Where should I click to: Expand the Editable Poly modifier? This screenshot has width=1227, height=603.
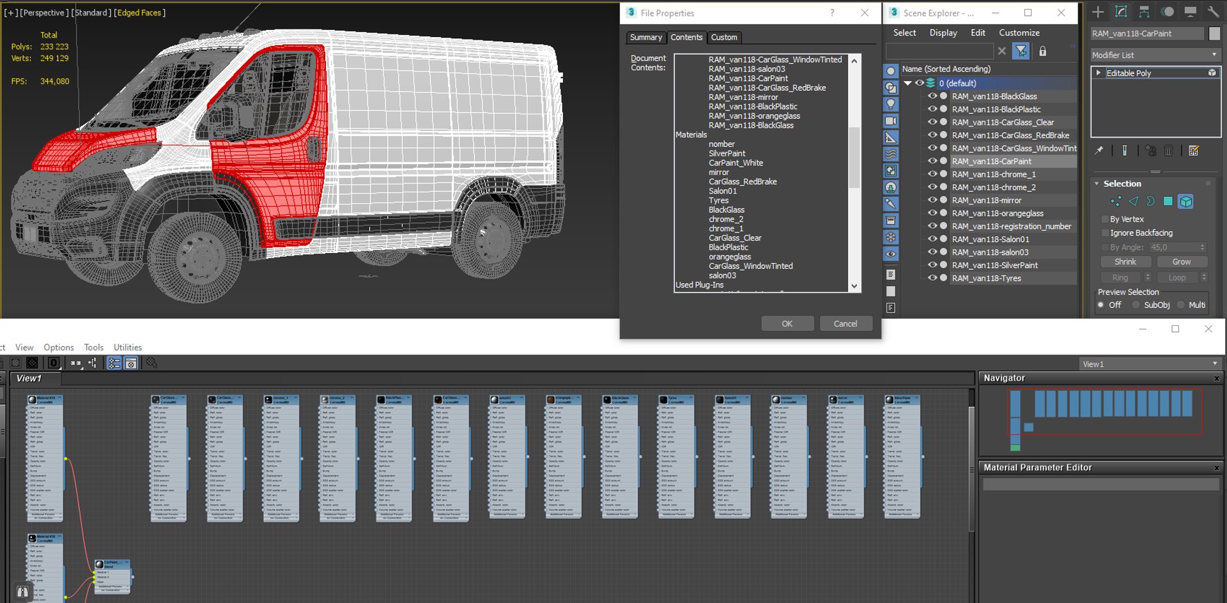[x=1099, y=73]
